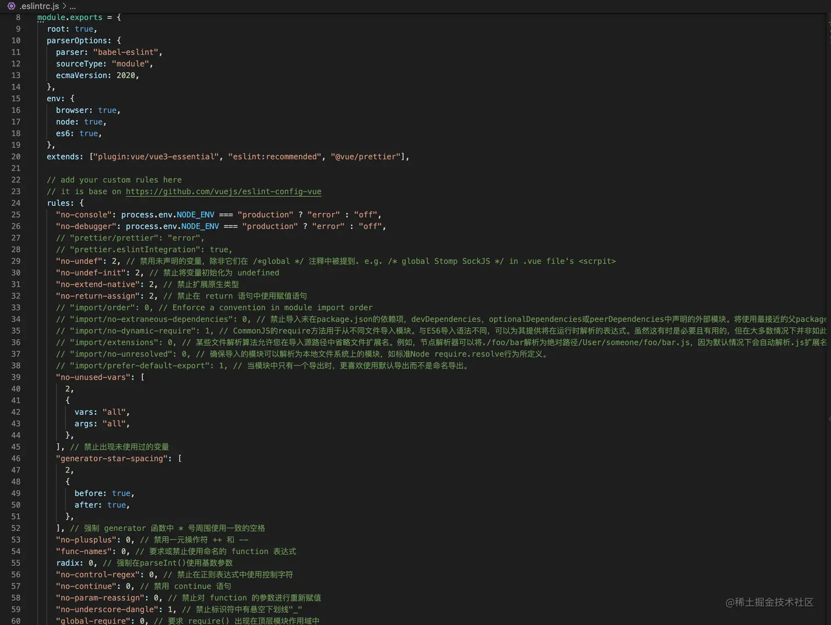Select the .eslintrc.js breadcrumb item

39,6
